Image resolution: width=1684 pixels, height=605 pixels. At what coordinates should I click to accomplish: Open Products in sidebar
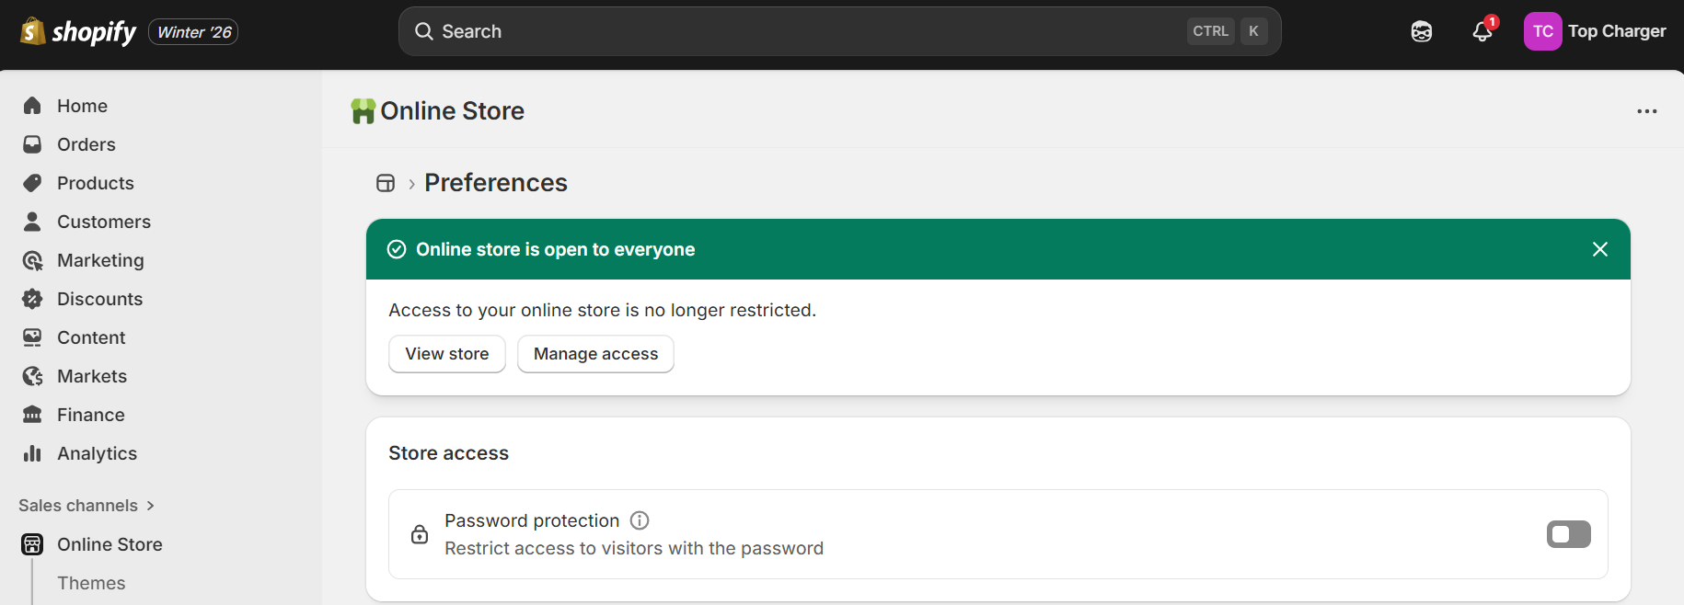pos(96,183)
